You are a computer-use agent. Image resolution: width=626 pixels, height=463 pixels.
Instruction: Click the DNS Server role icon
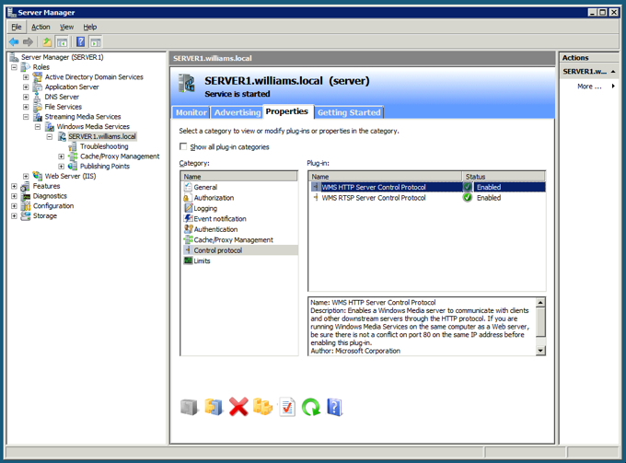[38, 97]
